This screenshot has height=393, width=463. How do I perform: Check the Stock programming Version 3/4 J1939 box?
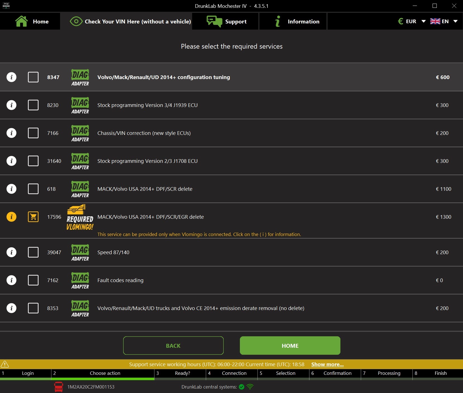point(33,105)
